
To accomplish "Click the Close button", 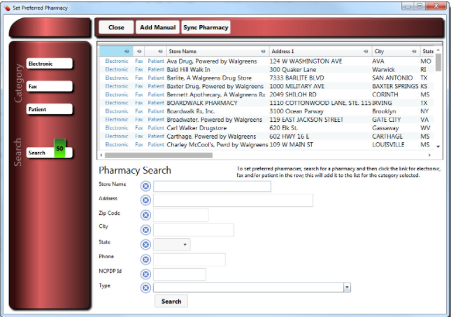I will (x=116, y=27).
